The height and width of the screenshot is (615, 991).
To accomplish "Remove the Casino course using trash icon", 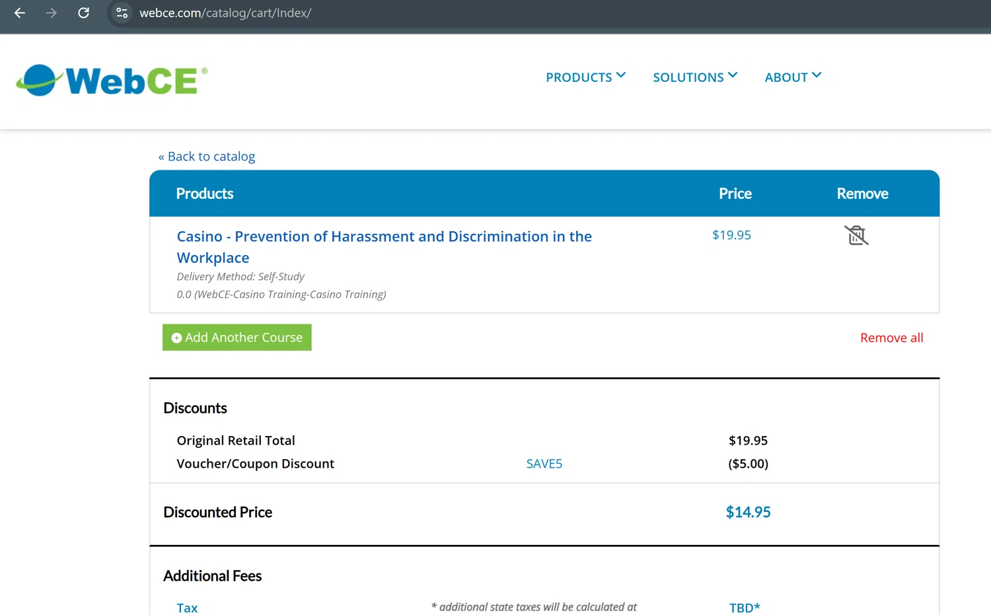I will (856, 235).
